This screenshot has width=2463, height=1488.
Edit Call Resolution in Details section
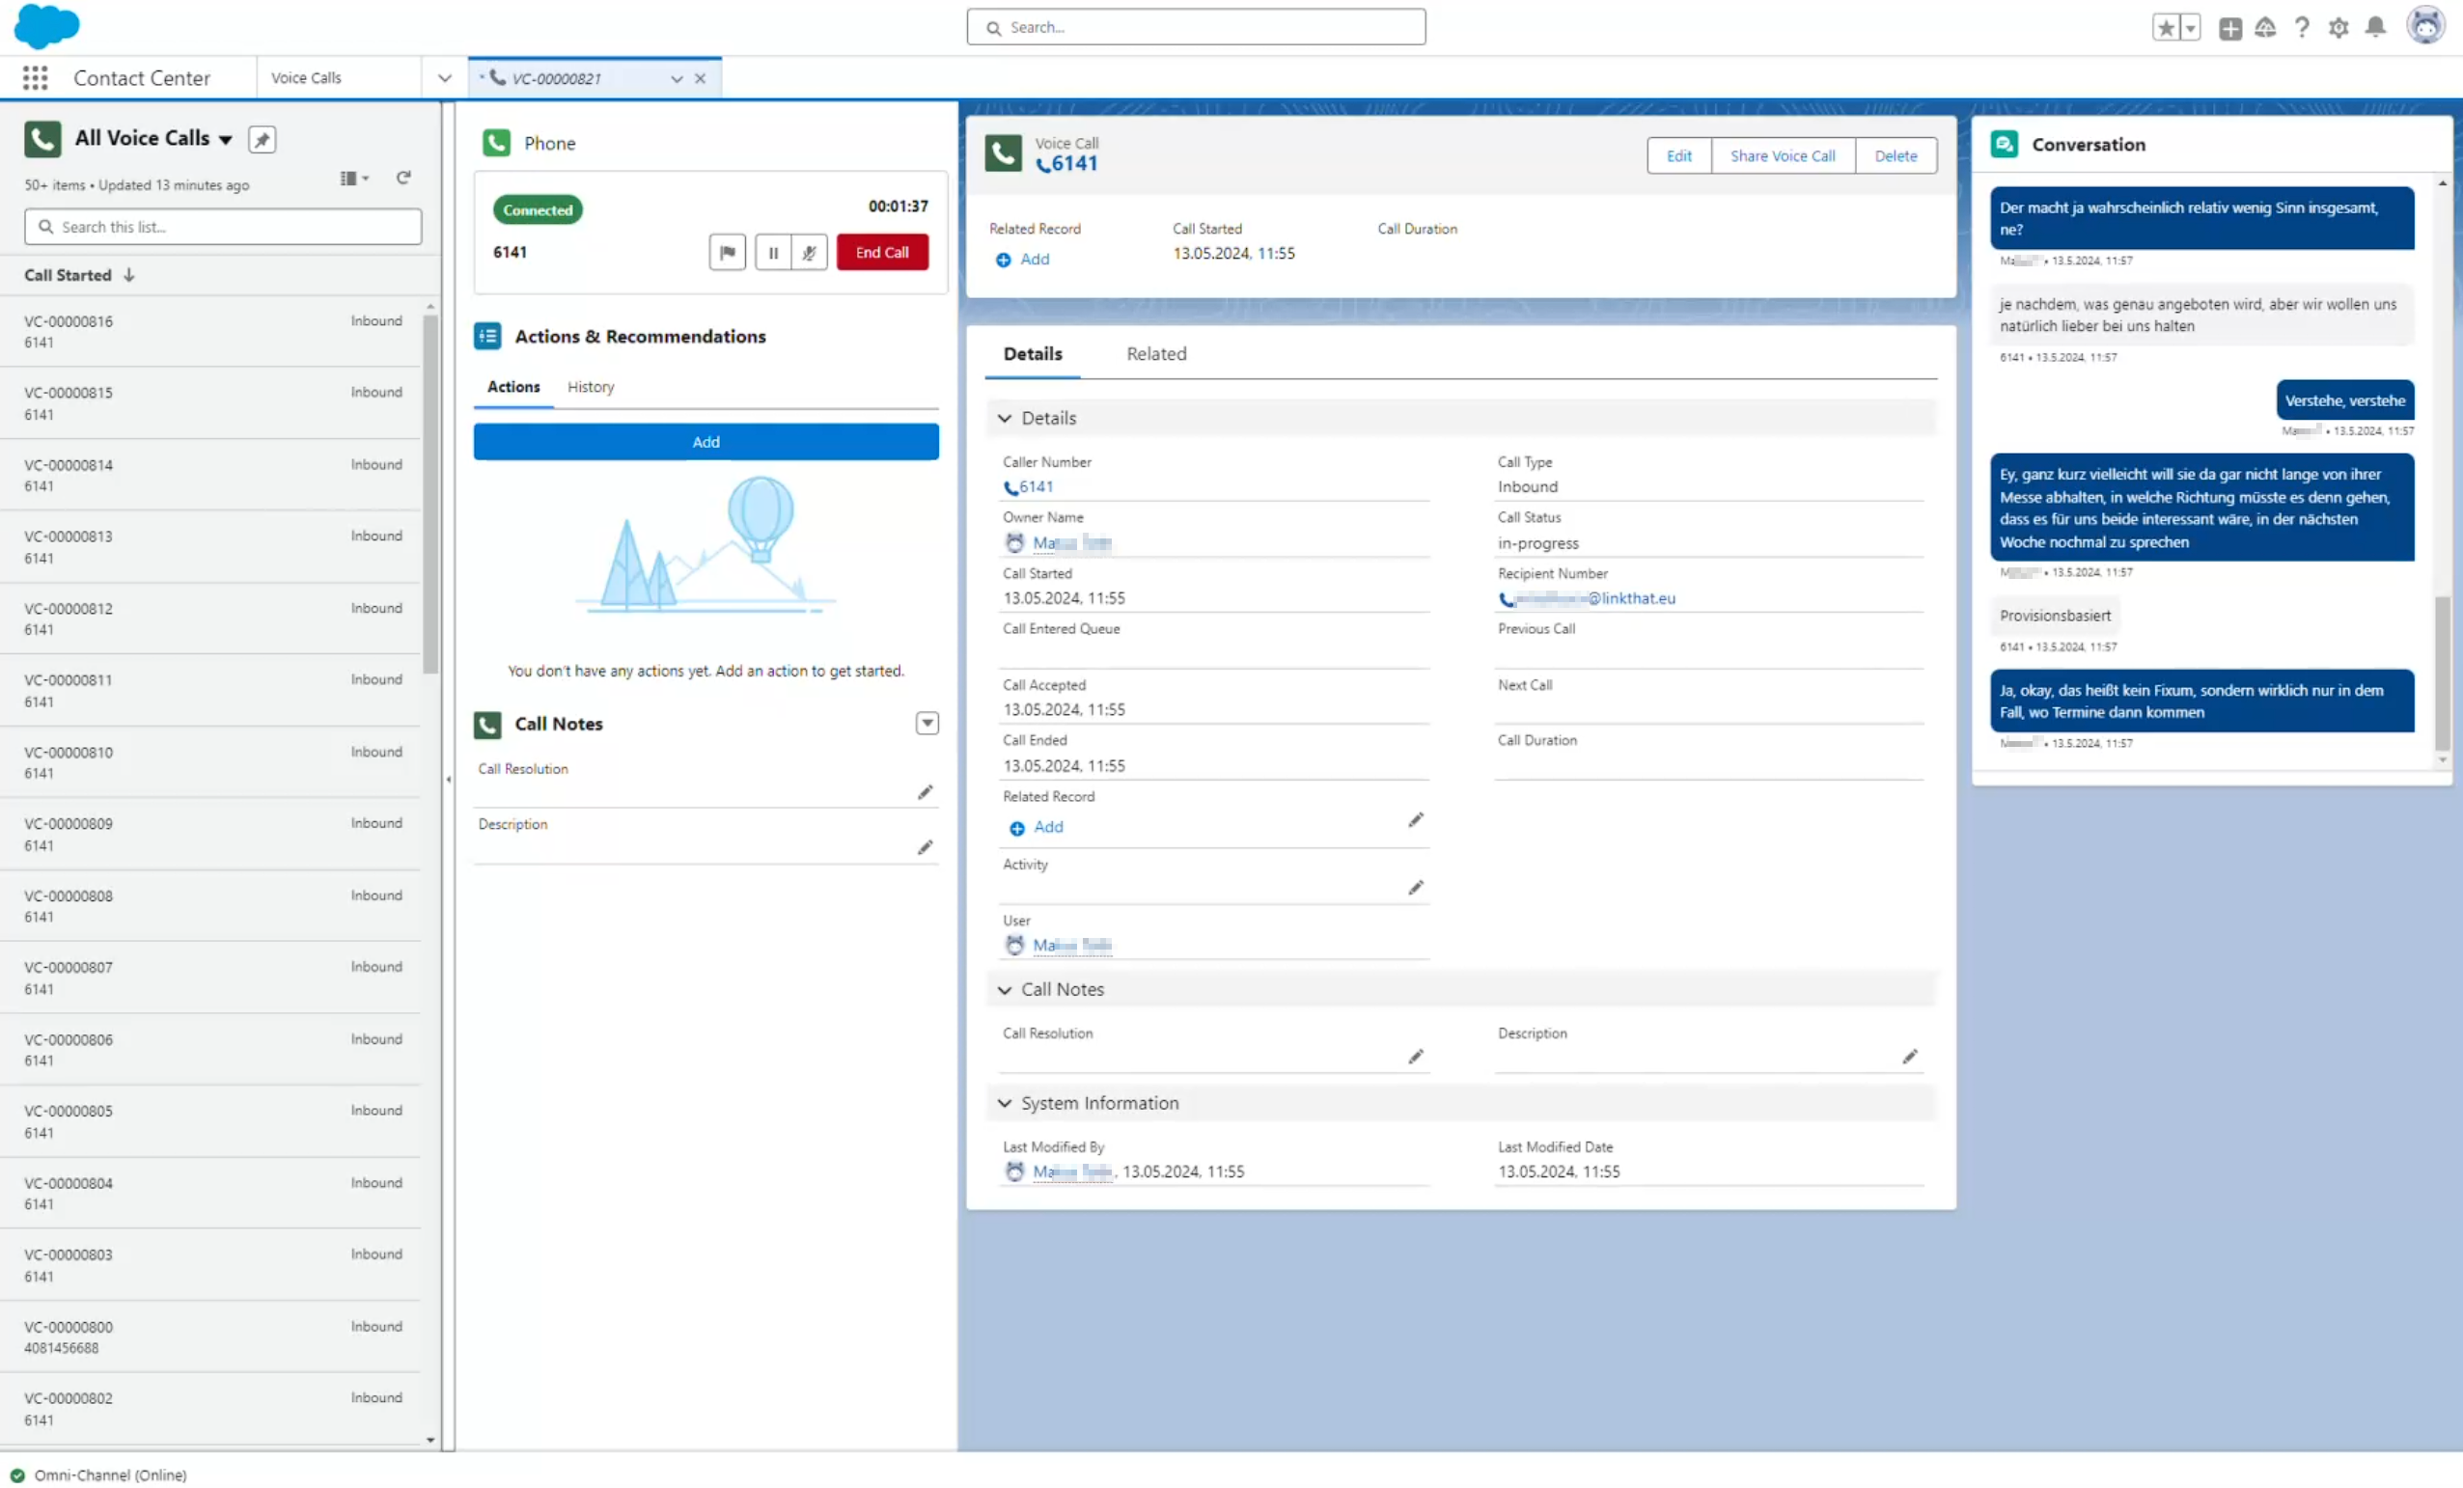(1416, 1057)
